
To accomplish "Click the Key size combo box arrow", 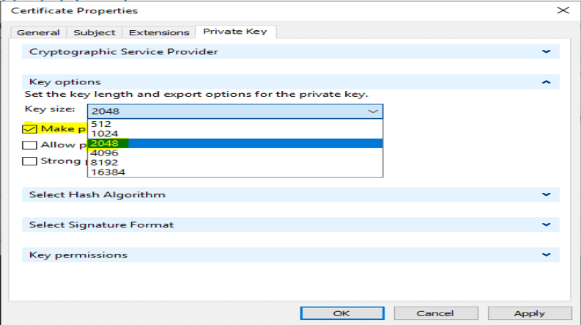I will tap(373, 112).
